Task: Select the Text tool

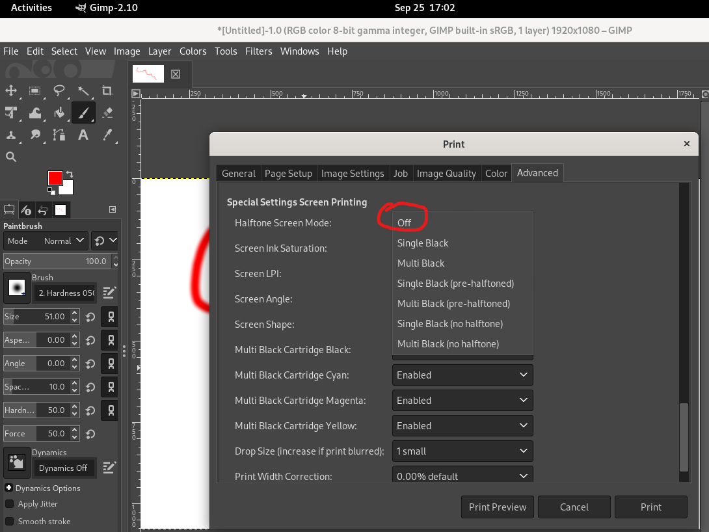Action: coord(83,135)
